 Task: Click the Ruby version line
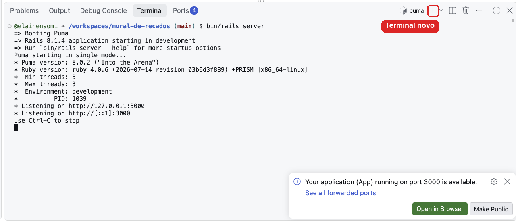161,70
